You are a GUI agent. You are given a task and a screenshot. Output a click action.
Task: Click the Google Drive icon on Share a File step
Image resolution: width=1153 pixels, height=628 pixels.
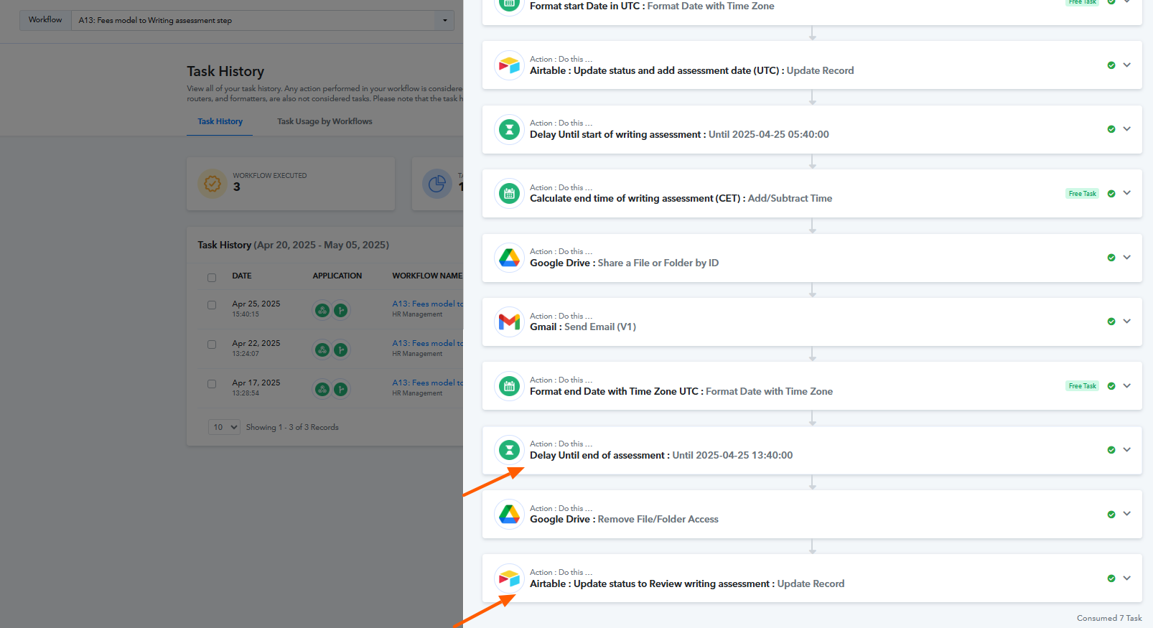coord(509,258)
